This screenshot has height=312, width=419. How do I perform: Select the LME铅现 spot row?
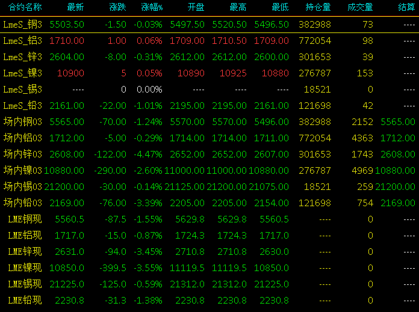click(x=209, y=301)
